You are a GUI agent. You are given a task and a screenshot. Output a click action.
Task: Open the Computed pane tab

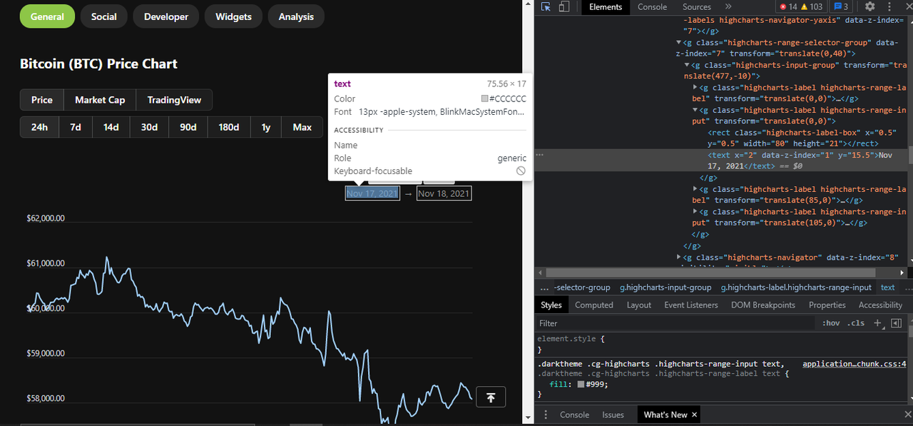594,305
